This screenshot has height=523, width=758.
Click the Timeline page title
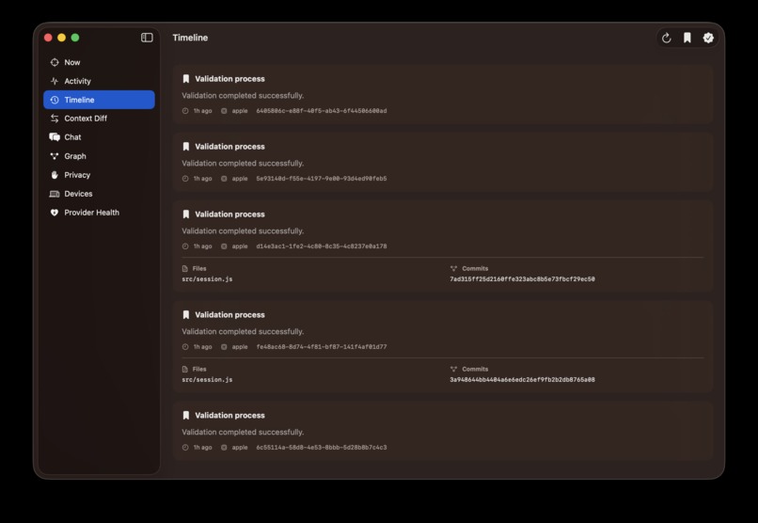point(190,38)
